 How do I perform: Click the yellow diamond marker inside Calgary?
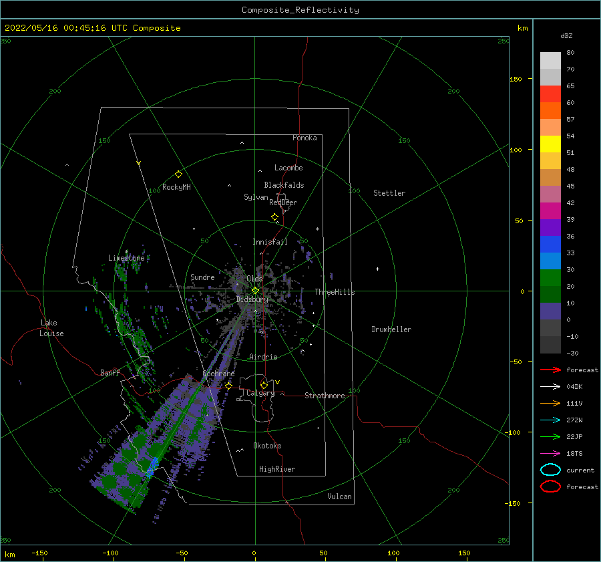tap(264, 385)
